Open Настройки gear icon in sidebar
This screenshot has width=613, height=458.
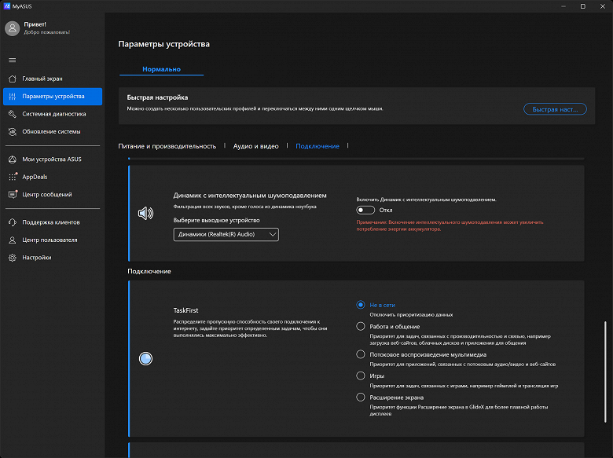click(x=13, y=258)
